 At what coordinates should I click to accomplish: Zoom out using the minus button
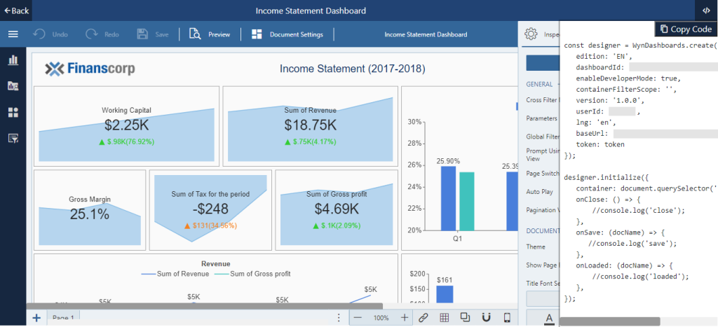[358, 317]
